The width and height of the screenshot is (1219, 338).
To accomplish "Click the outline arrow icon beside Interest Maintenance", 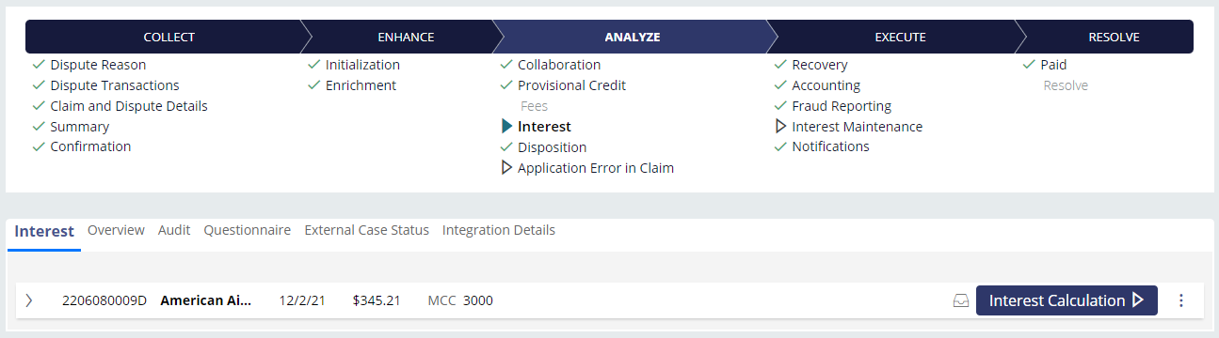I will click(x=779, y=127).
